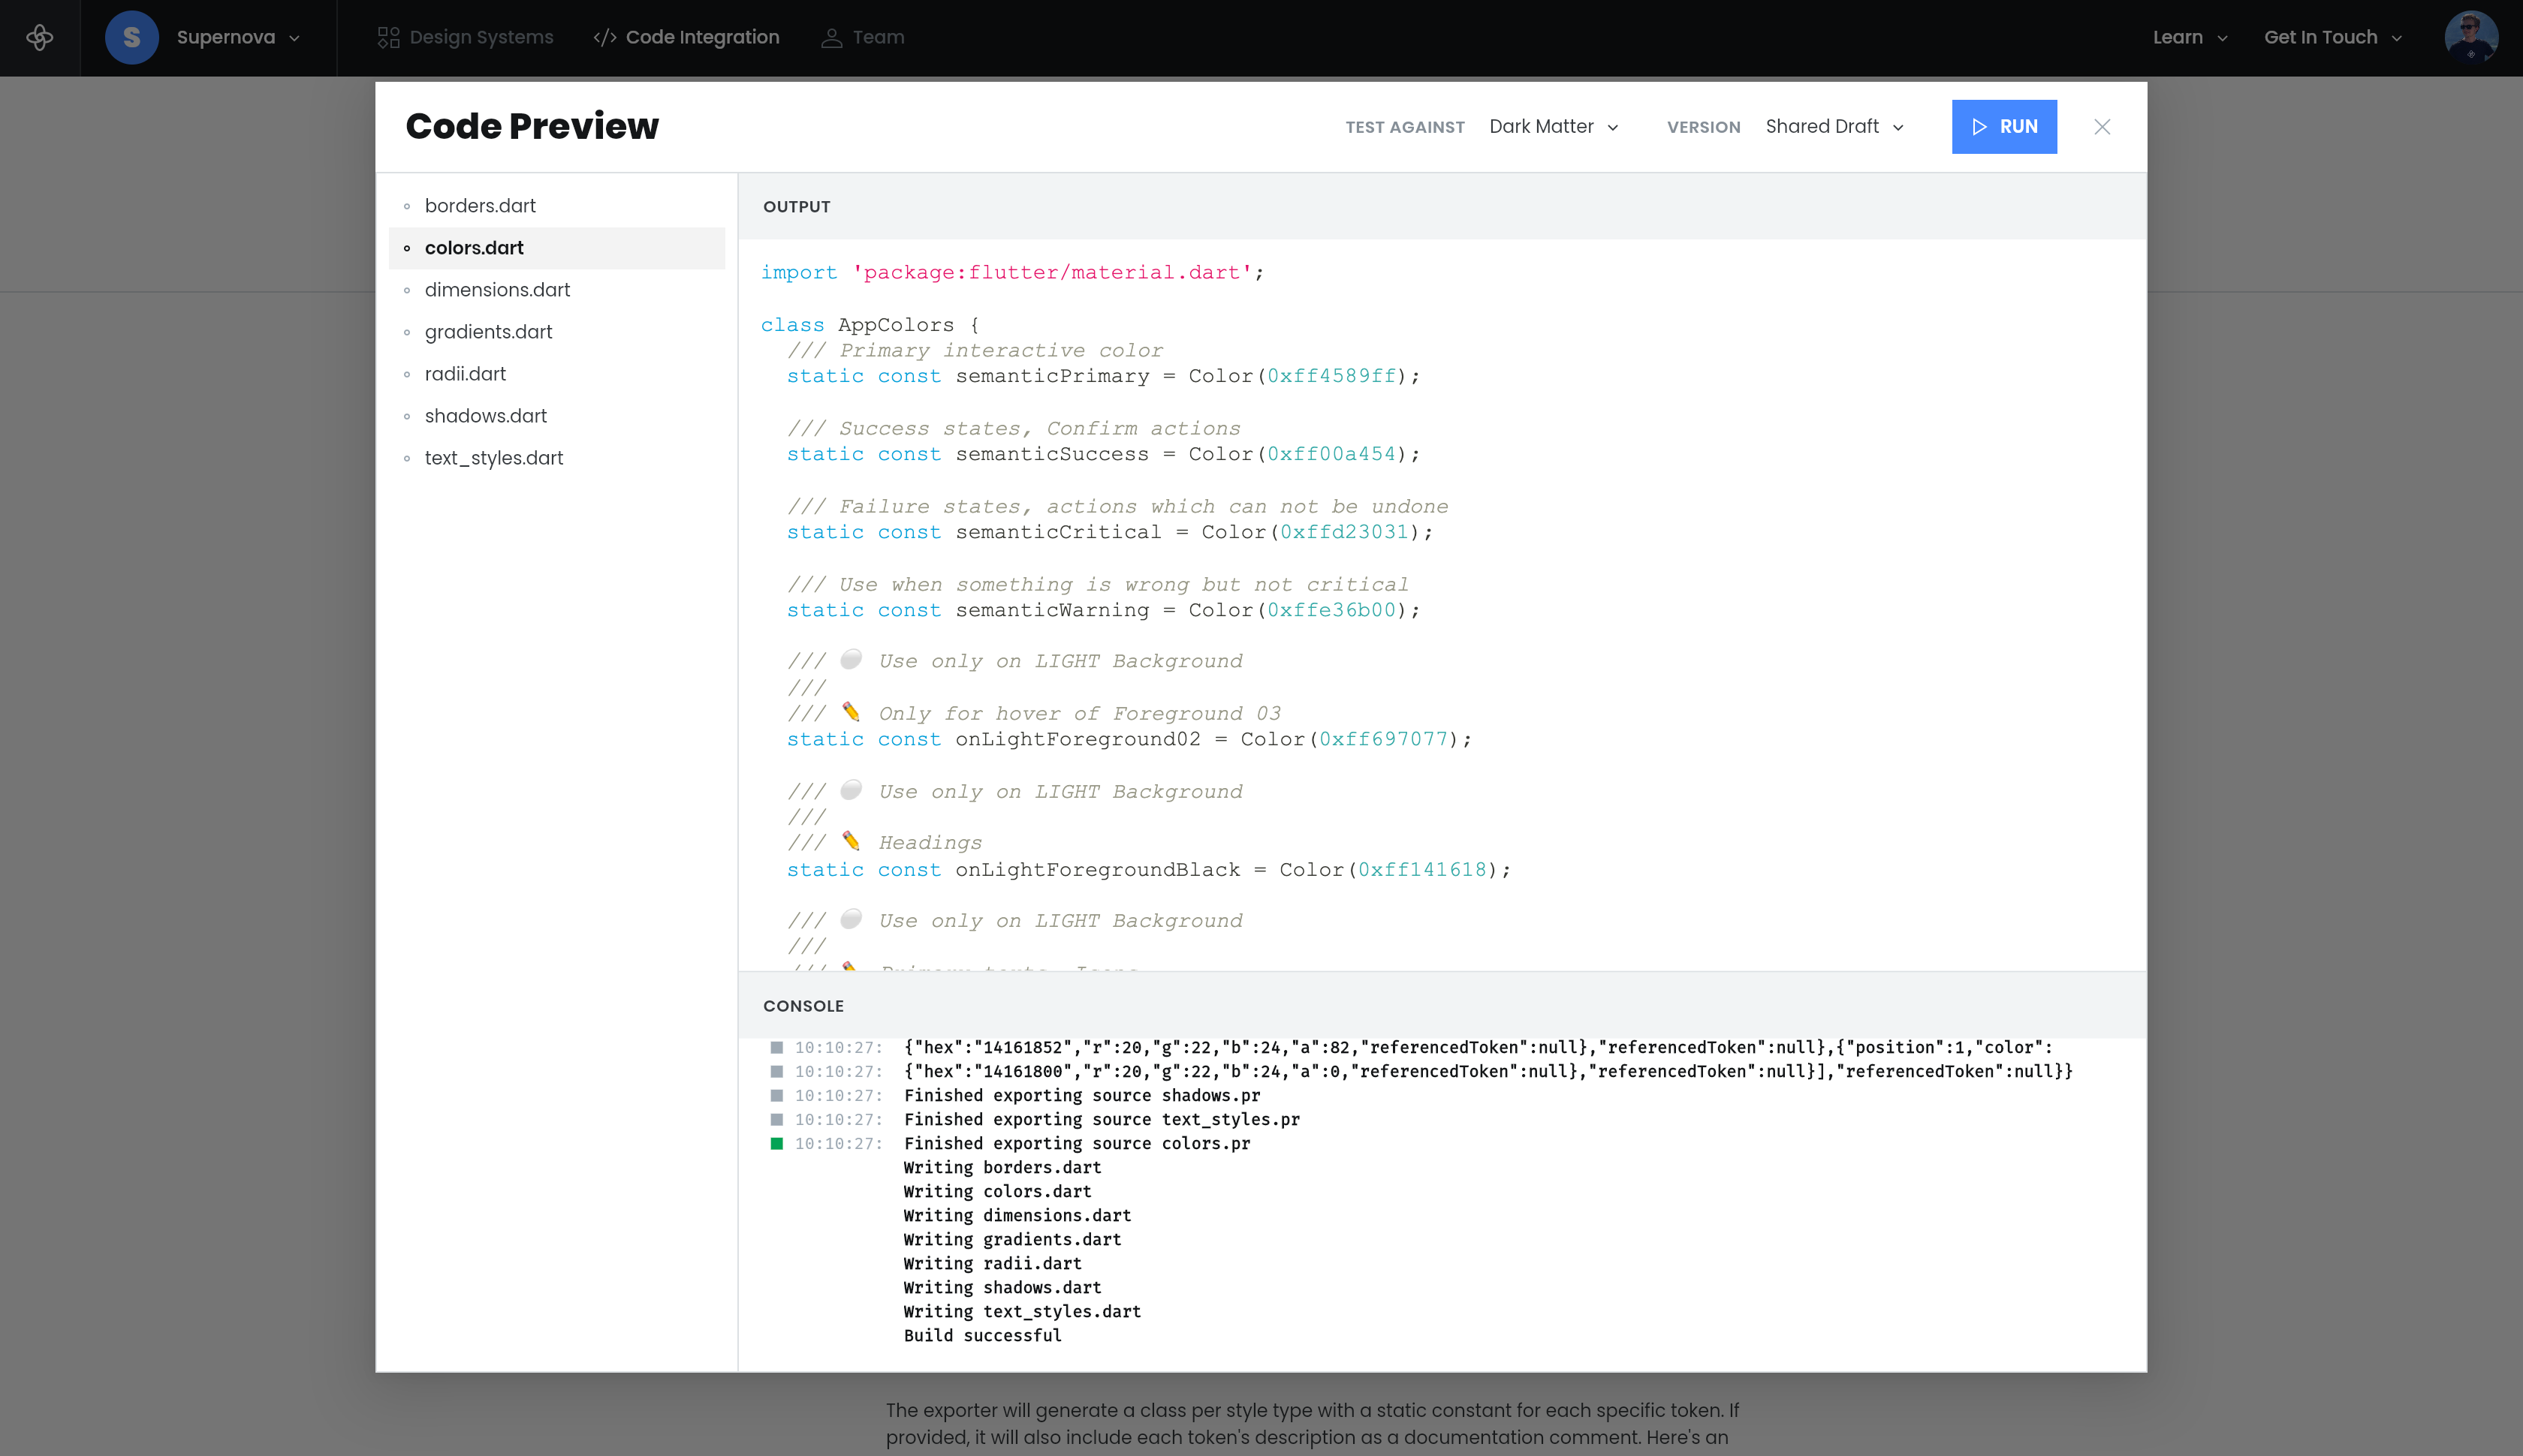Open the radii.dart file
This screenshot has height=1456, width=2523.
pyautogui.click(x=556, y=374)
